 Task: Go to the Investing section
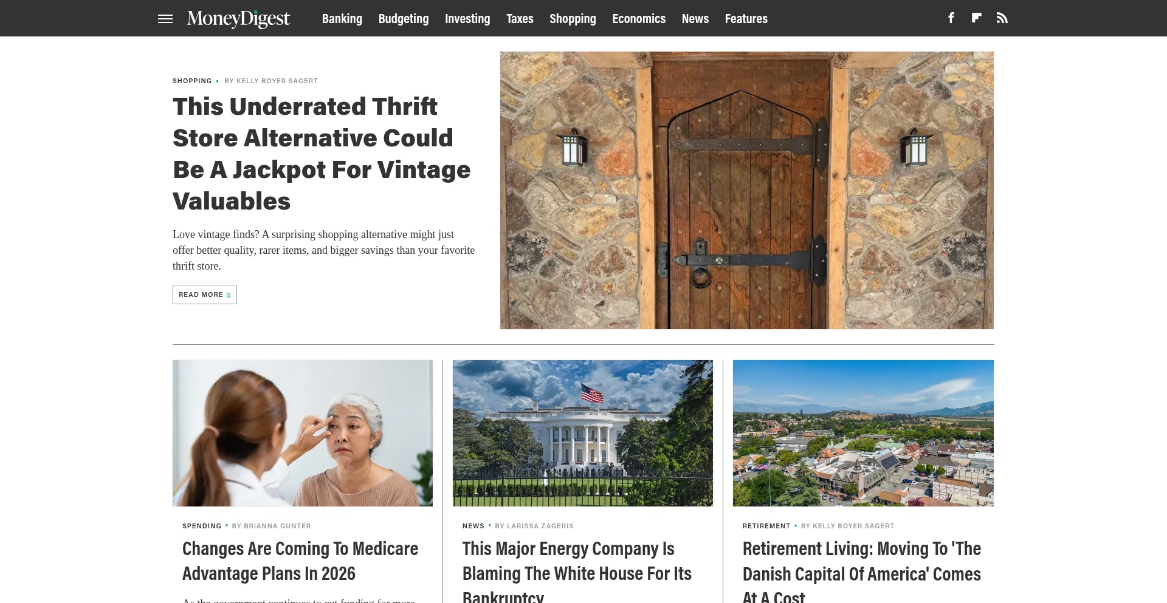[x=467, y=19]
